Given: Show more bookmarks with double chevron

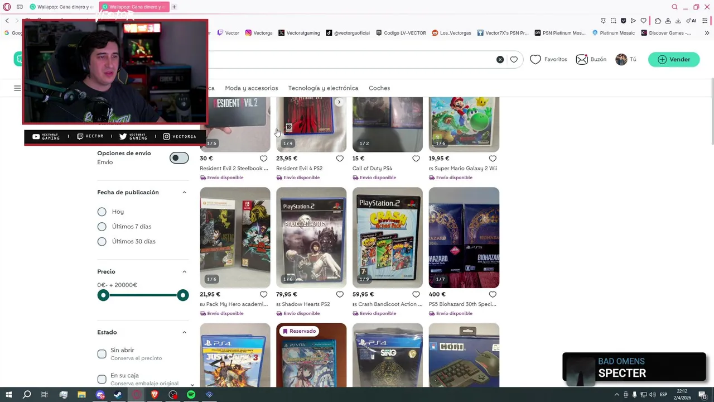Looking at the screenshot, I should 706,33.
